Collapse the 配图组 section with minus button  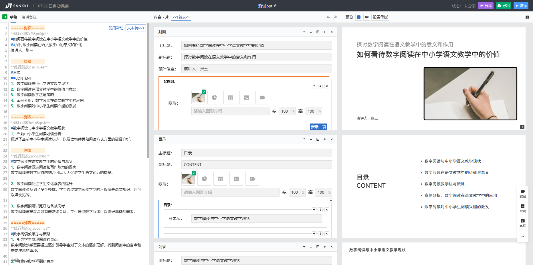click(x=331, y=77)
